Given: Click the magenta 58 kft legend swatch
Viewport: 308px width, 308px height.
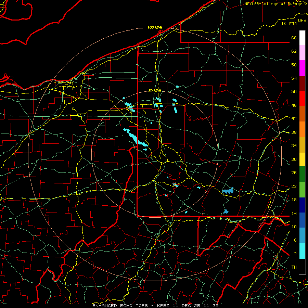Looking at the screenshot, I should coord(302,68).
